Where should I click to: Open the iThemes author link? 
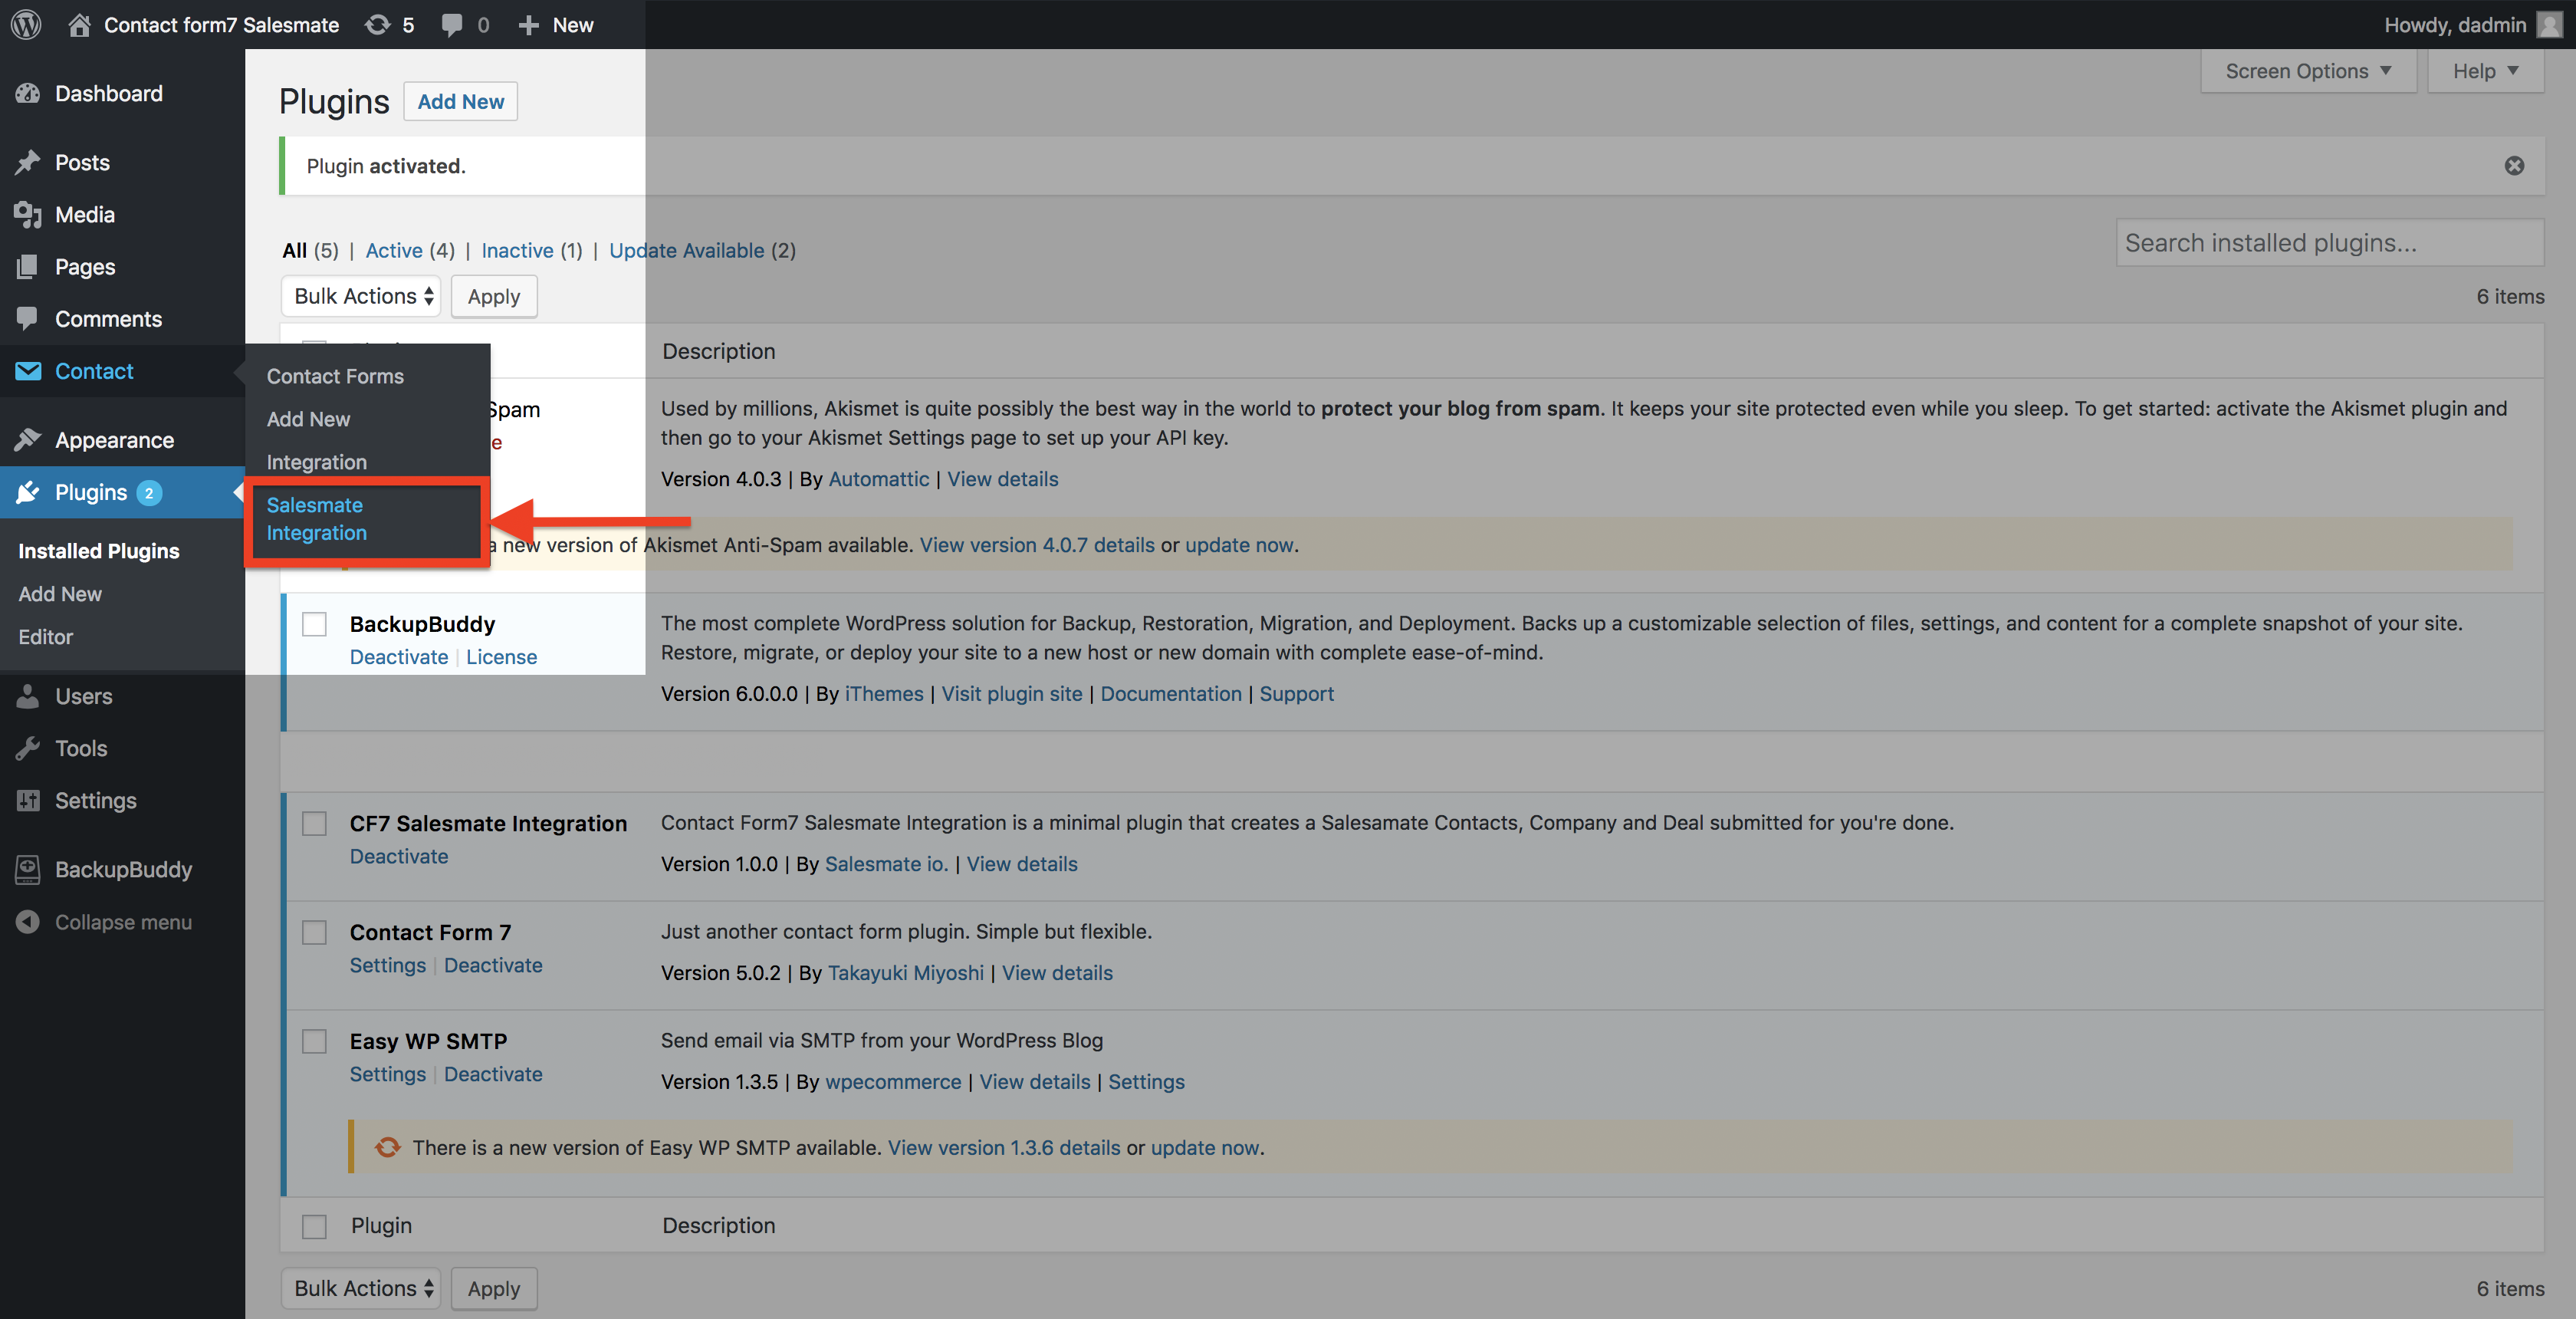point(884,694)
